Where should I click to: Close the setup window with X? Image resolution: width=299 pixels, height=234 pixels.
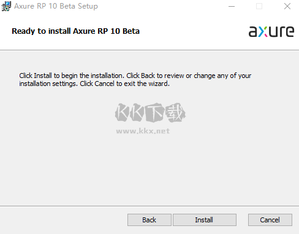(x=287, y=6)
